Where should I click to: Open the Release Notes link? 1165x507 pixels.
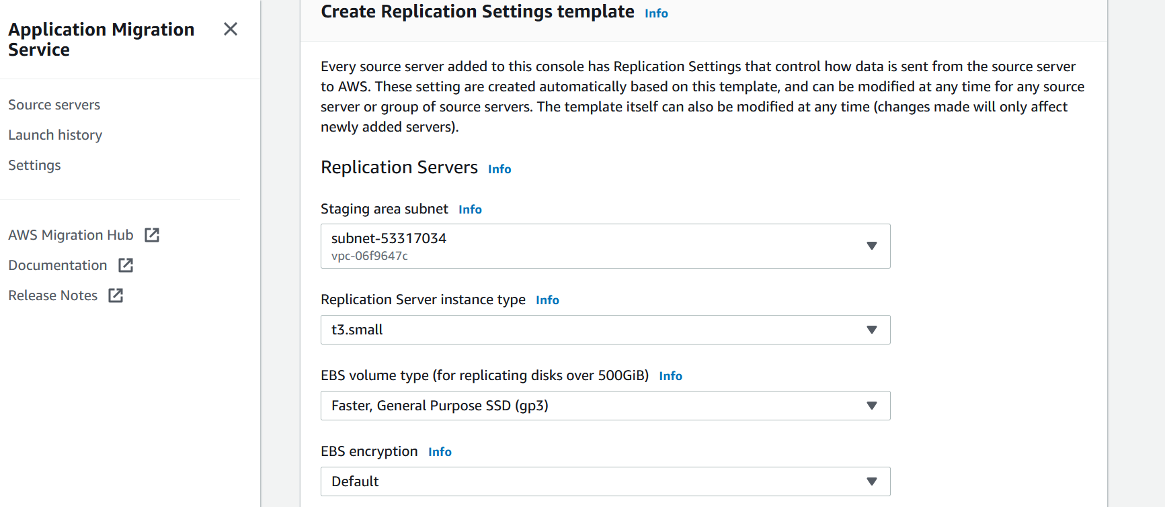click(53, 295)
